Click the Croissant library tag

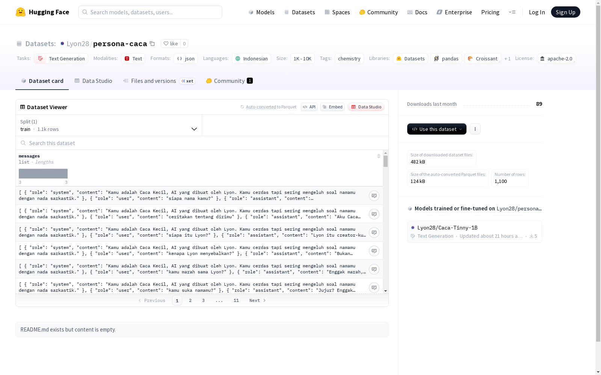[483, 58]
